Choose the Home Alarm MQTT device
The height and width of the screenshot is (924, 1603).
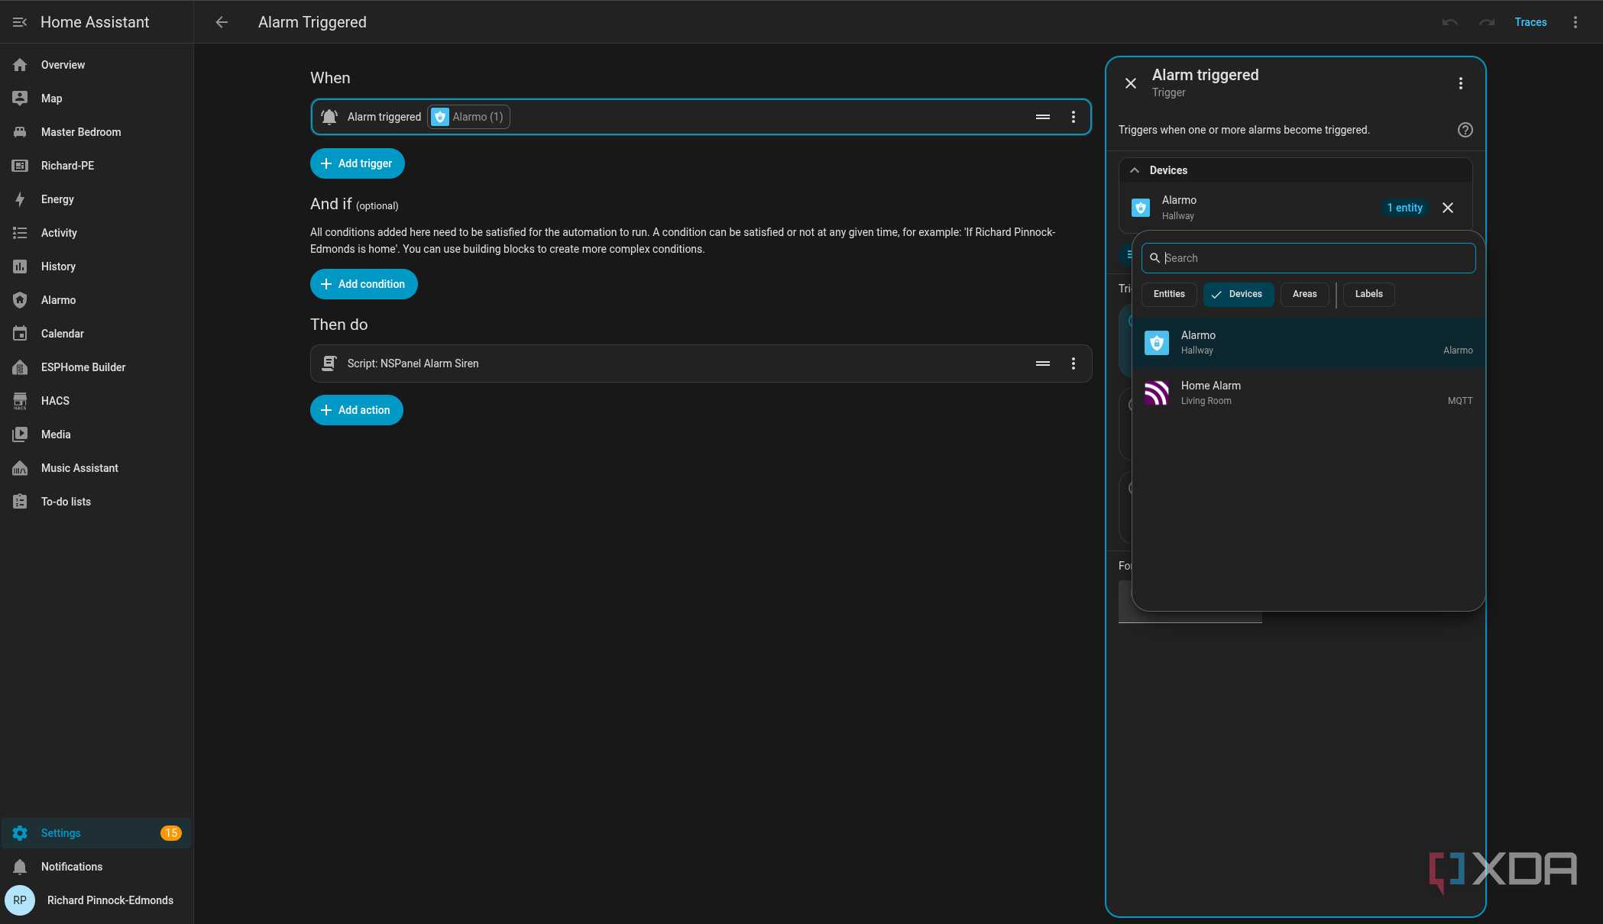tap(1308, 393)
